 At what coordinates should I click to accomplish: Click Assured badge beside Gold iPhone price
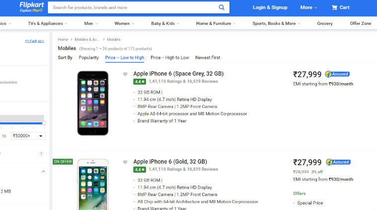(x=338, y=162)
